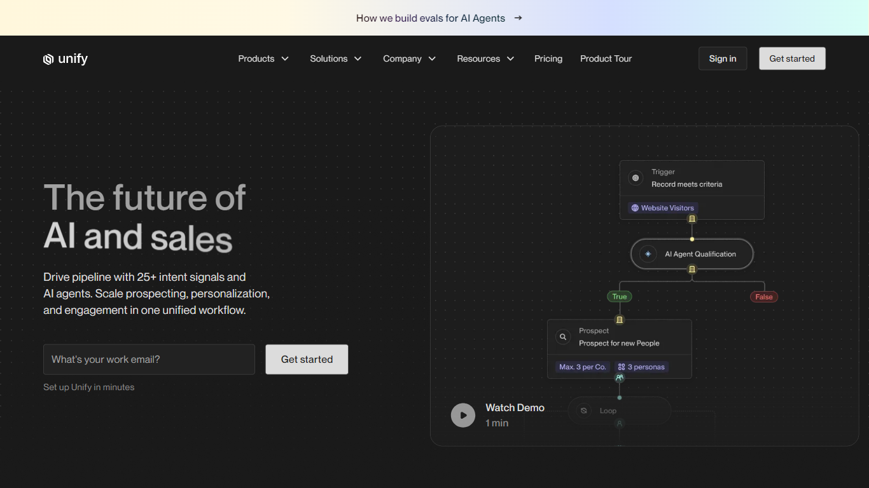Click Get started beside the email field
This screenshot has width=869, height=488.
(307, 360)
